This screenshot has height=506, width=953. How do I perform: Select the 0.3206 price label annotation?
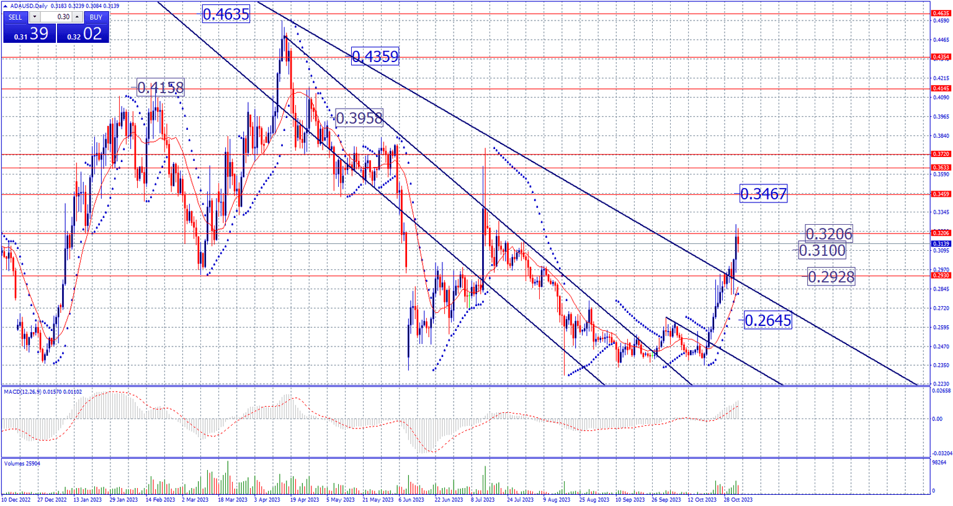[828, 234]
